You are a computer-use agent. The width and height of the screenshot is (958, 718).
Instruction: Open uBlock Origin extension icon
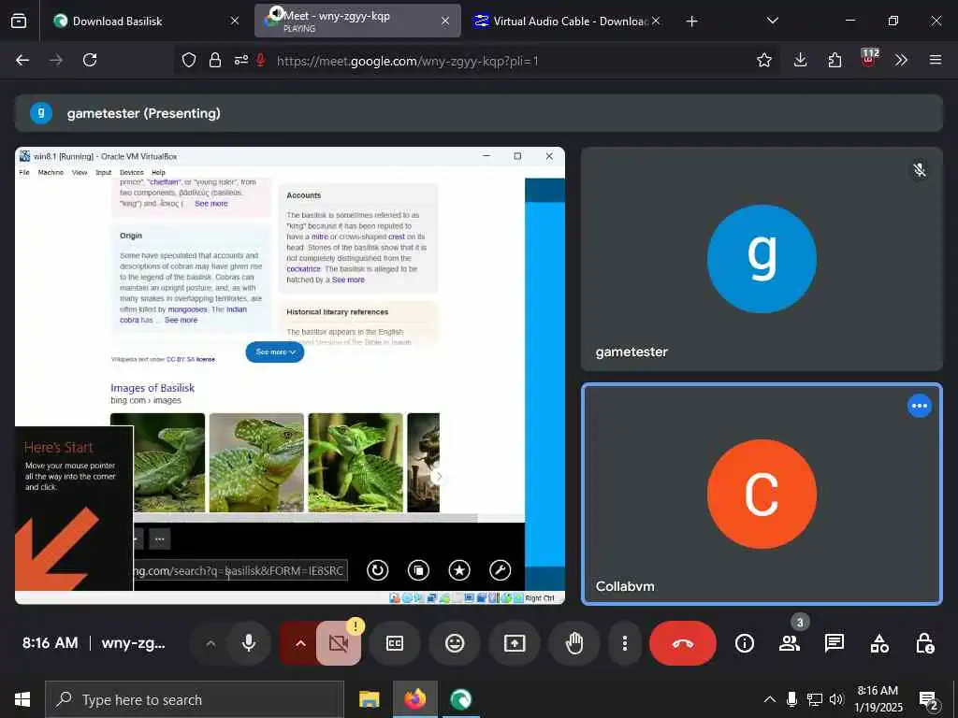pyautogui.click(x=869, y=59)
